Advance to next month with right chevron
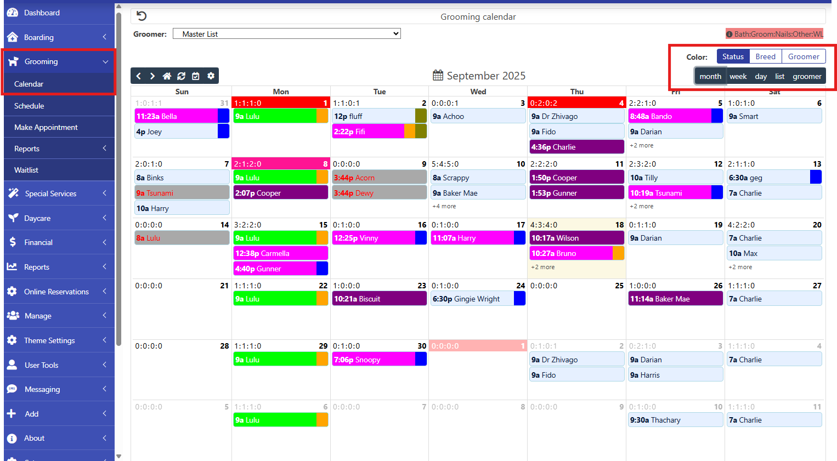 (152, 76)
